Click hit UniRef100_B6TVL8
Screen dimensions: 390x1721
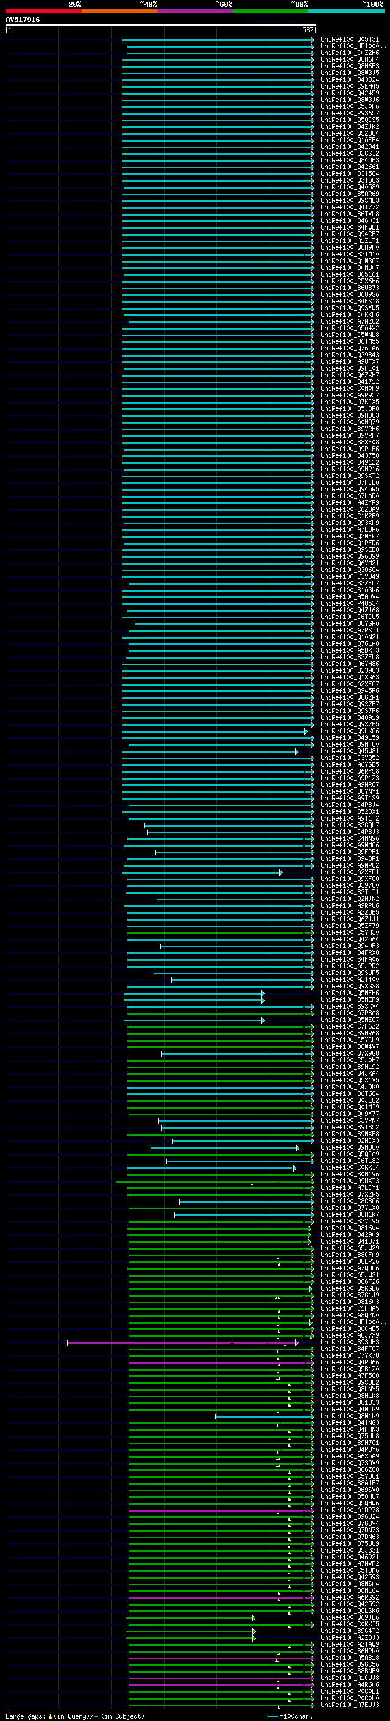click(x=350, y=214)
